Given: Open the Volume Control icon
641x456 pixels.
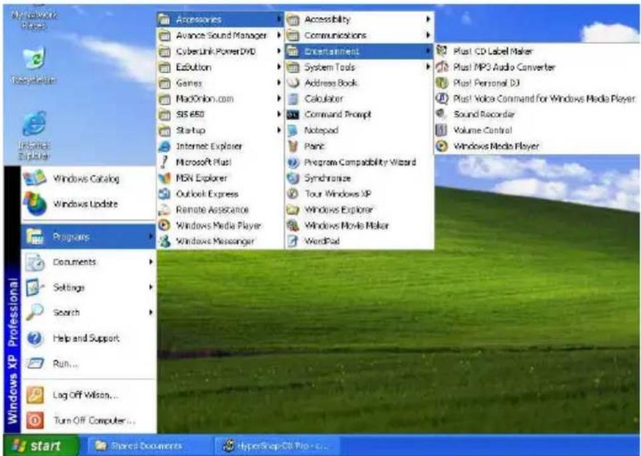Looking at the screenshot, I should coord(442,130).
